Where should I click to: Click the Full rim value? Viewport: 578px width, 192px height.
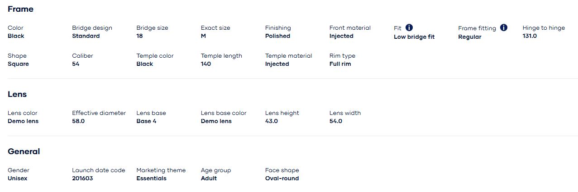tap(340, 64)
